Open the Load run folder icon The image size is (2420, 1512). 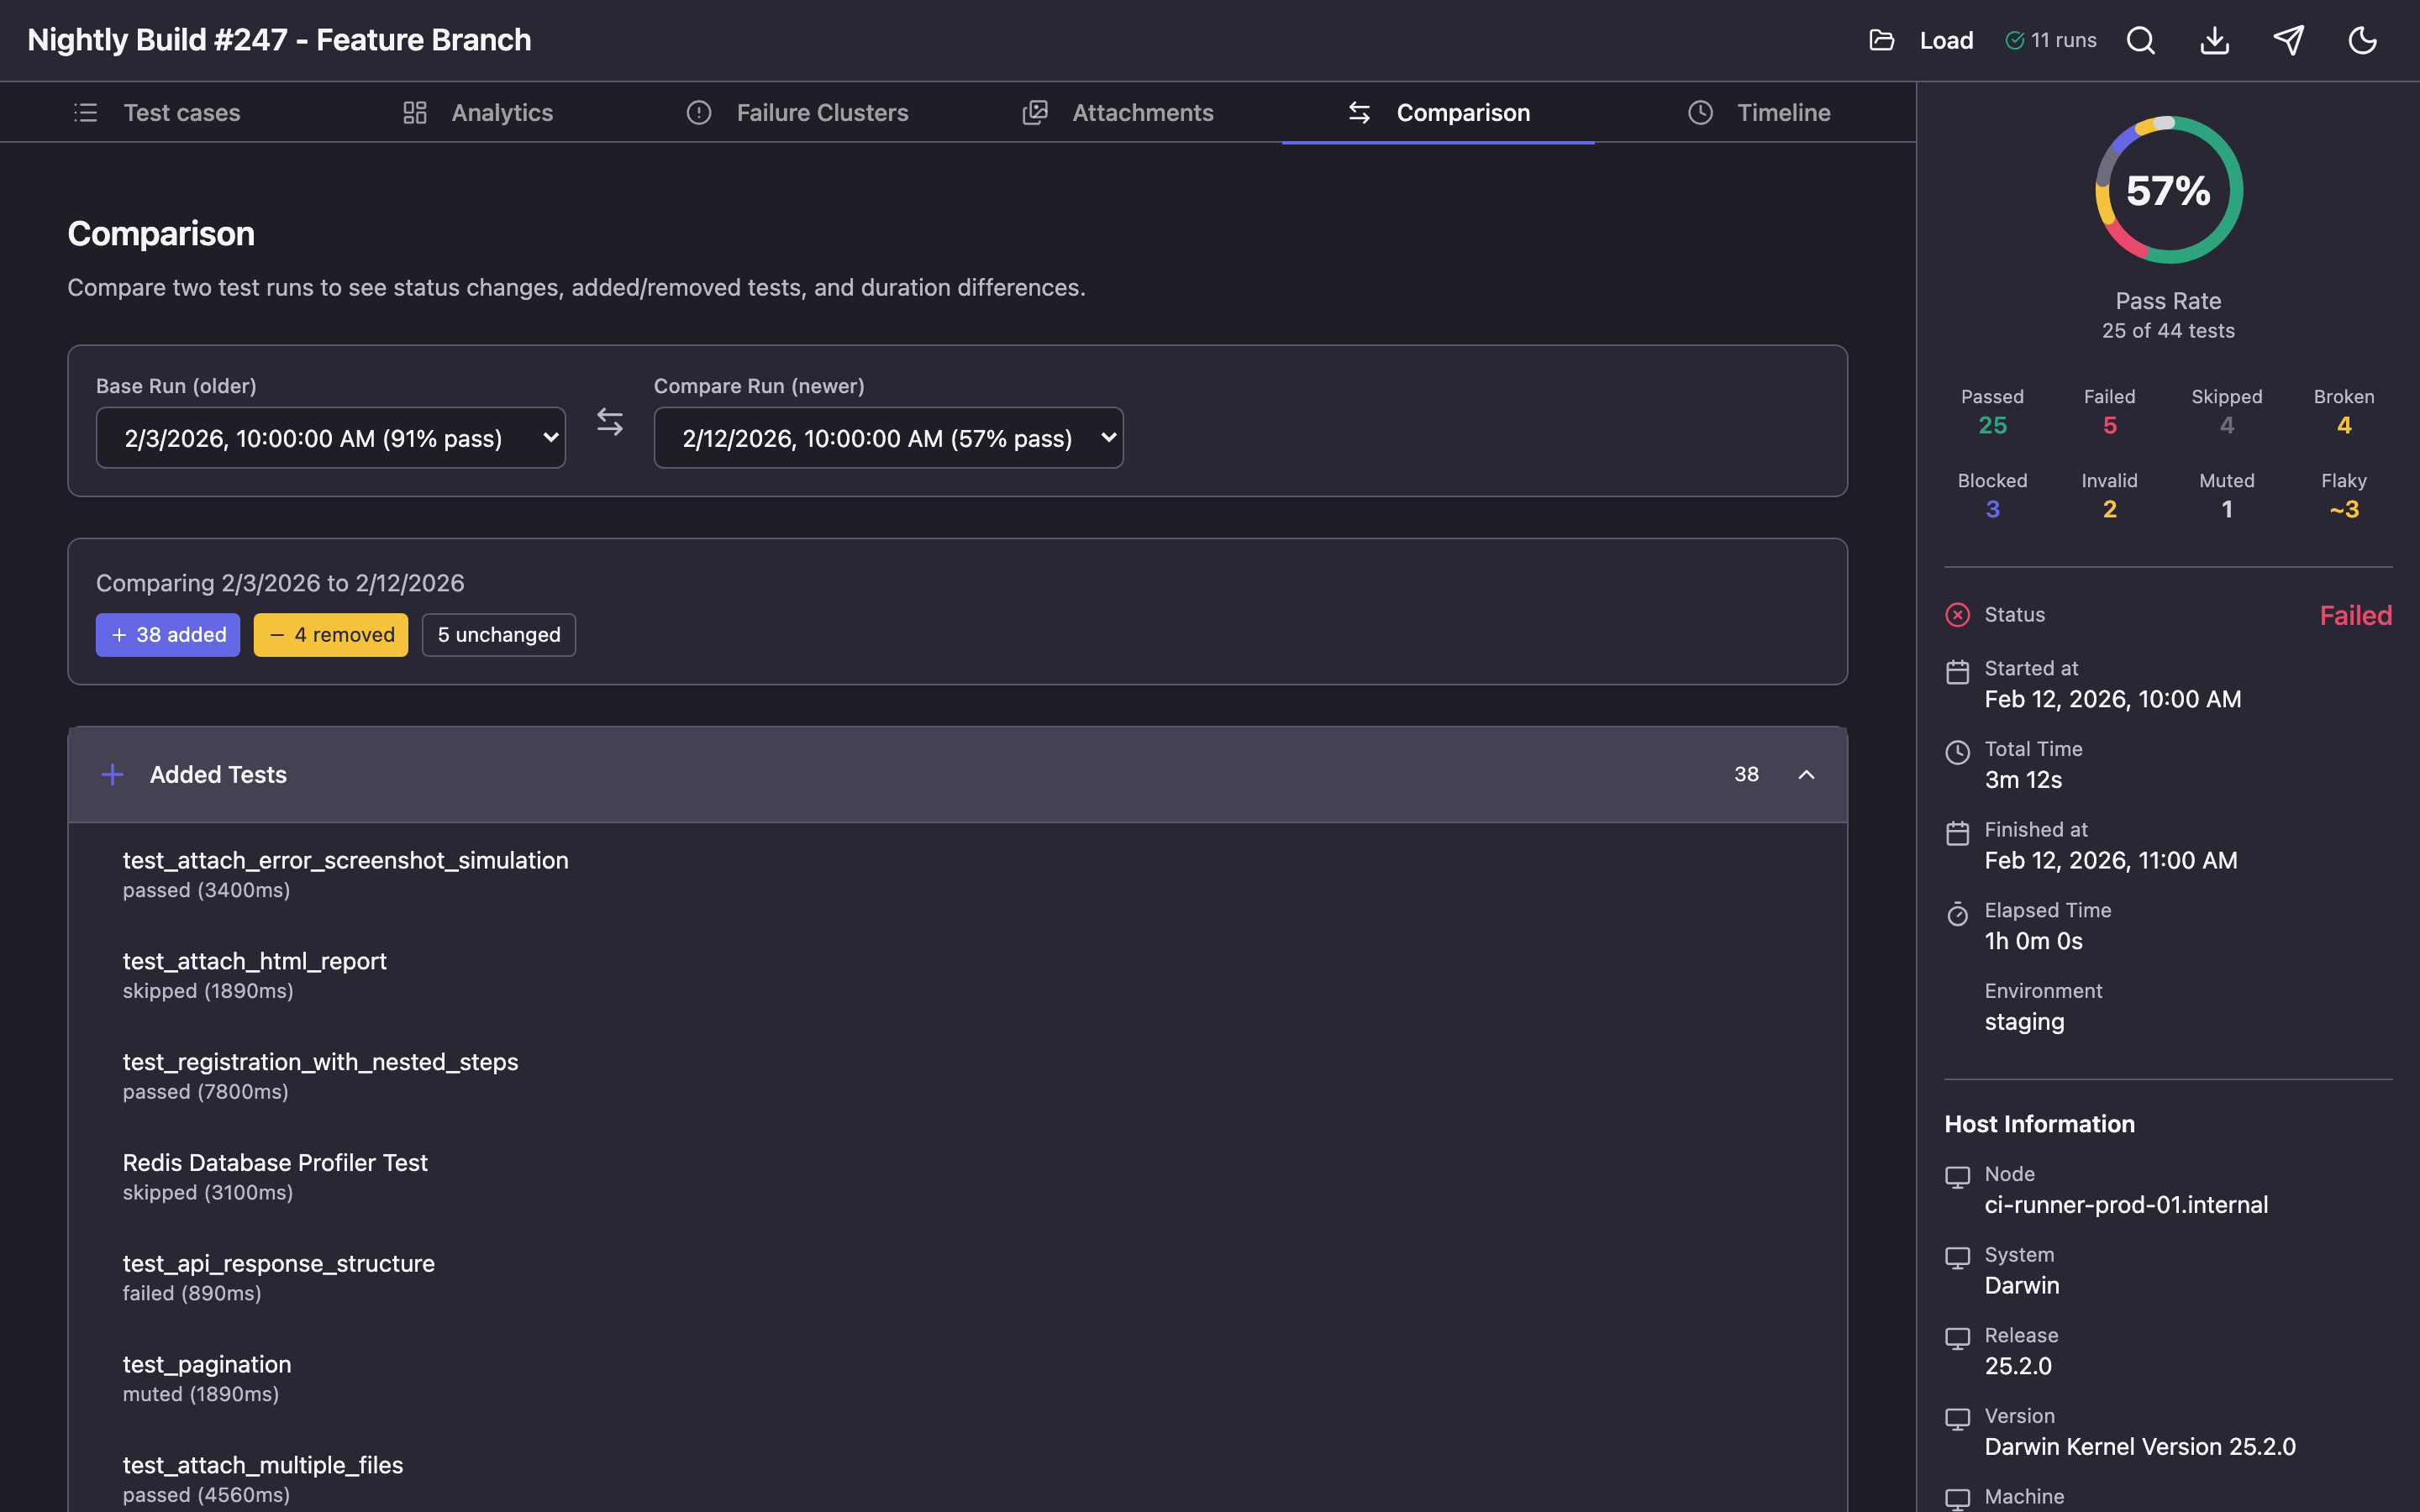pyautogui.click(x=1884, y=40)
